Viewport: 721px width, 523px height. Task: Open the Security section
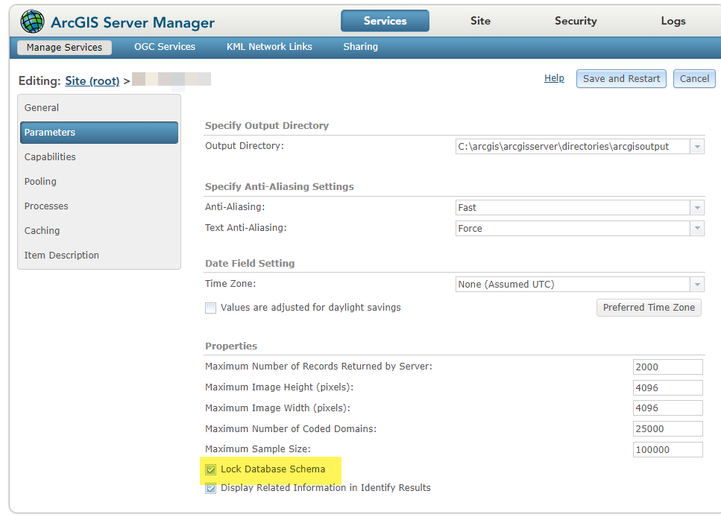575,21
